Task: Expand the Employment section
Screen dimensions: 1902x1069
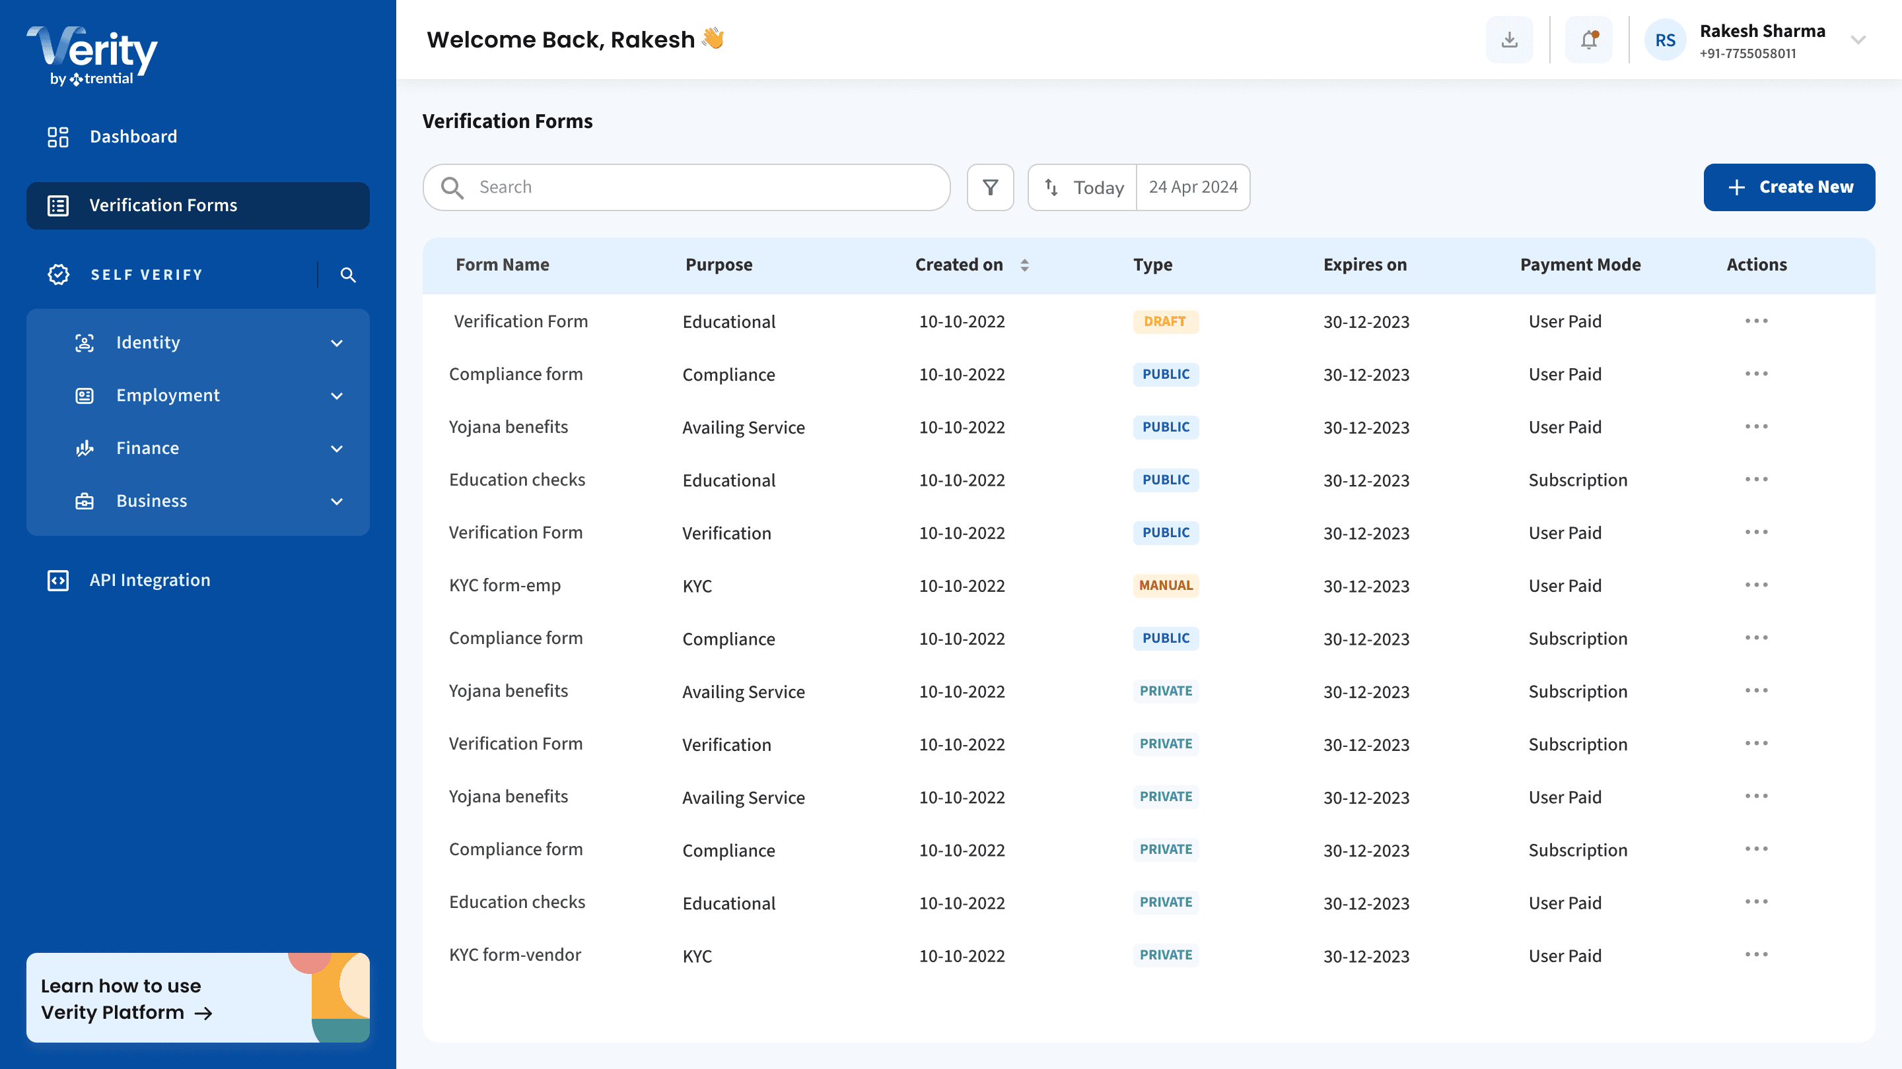Action: tap(337, 396)
